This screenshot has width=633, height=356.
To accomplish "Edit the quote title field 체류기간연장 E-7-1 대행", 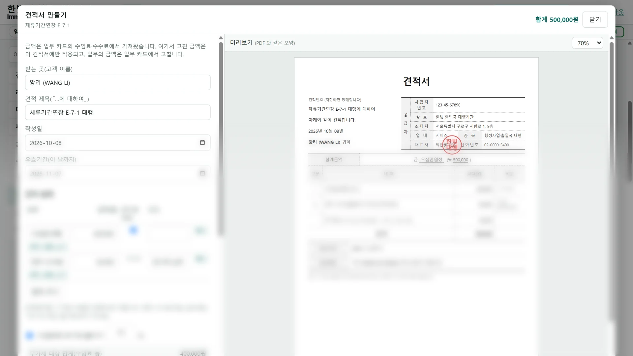I will coord(118,112).
